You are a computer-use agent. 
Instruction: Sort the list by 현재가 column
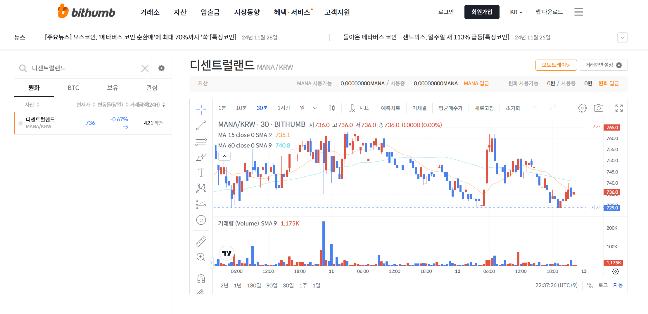(x=86, y=105)
